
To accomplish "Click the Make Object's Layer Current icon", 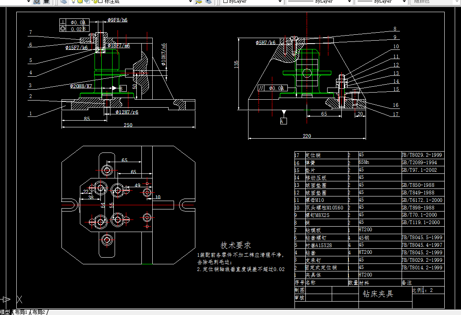I will [199, 2].
